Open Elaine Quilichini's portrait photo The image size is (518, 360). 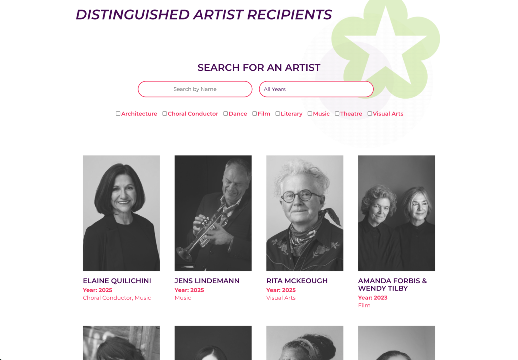coord(121,213)
